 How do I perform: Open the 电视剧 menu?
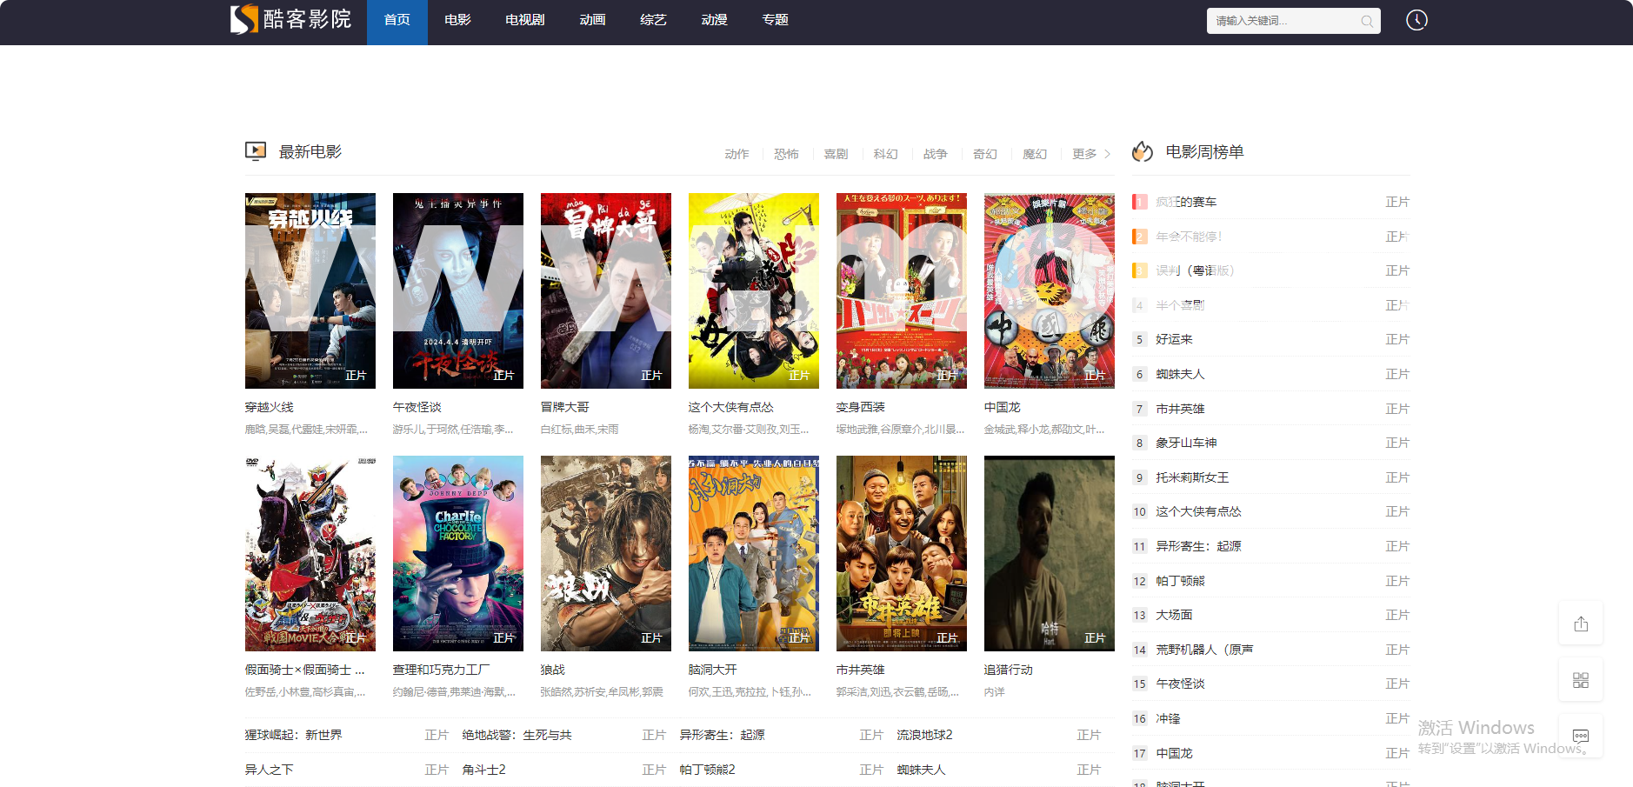tap(525, 20)
